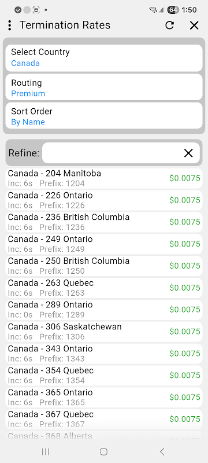Close the Termination Rates screen
The width and height of the screenshot is (208, 463).
194,25
